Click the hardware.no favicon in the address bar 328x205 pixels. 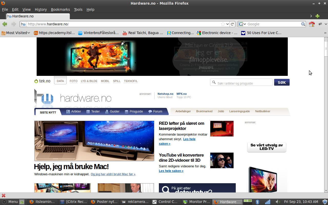(23, 24)
